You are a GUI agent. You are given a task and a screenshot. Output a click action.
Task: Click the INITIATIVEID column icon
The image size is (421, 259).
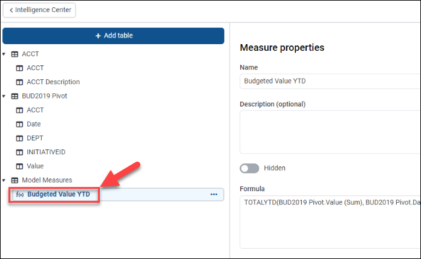pos(19,152)
